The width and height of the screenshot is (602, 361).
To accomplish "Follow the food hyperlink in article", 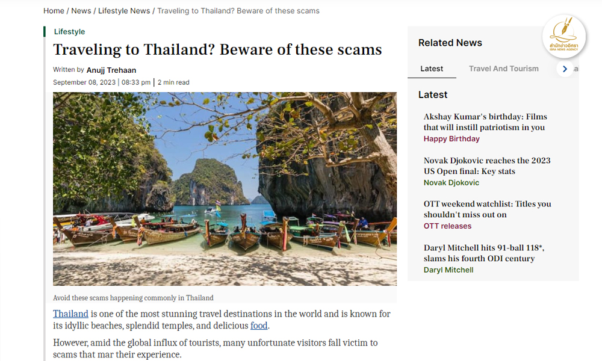I will point(259,326).
